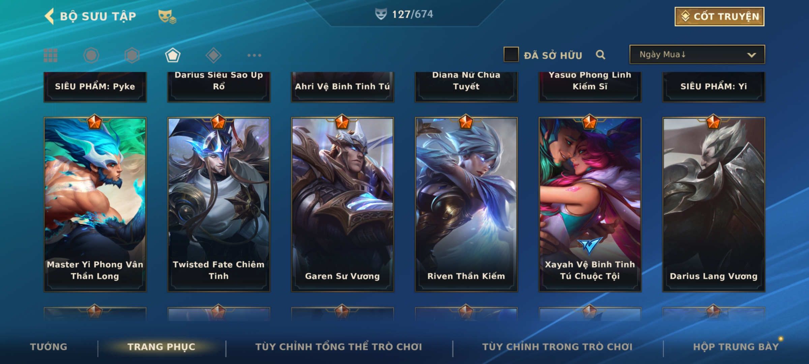Viewport: 809px width, 364px height.
Task: Click the magnifier search icon
Action: click(600, 55)
